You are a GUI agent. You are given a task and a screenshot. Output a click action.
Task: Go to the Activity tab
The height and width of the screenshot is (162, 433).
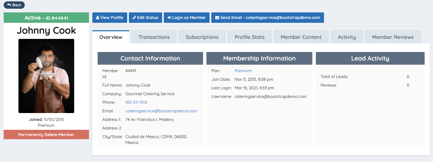coord(347,37)
